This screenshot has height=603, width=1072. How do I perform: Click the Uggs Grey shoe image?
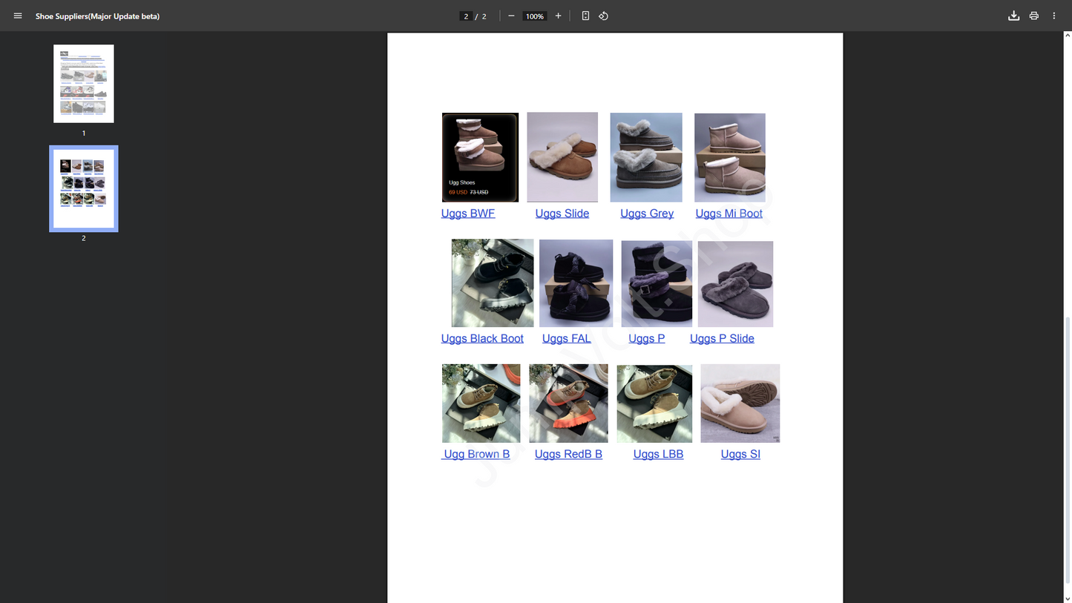[646, 157]
